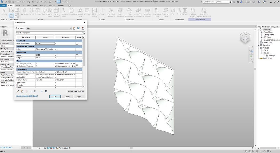This screenshot has width=280, height=153.
Task: Collapse the Identity Data group
Action: tap(81, 69)
